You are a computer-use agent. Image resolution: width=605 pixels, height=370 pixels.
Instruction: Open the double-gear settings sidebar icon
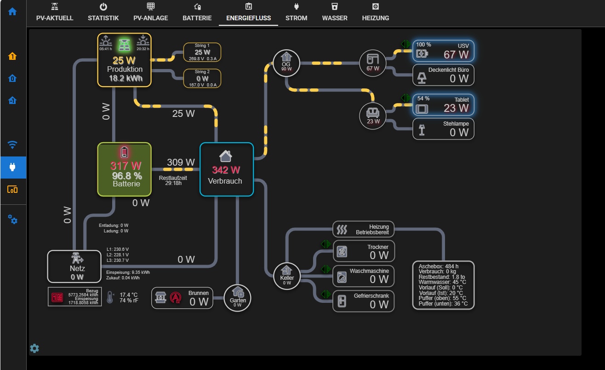tap(13, 219)
